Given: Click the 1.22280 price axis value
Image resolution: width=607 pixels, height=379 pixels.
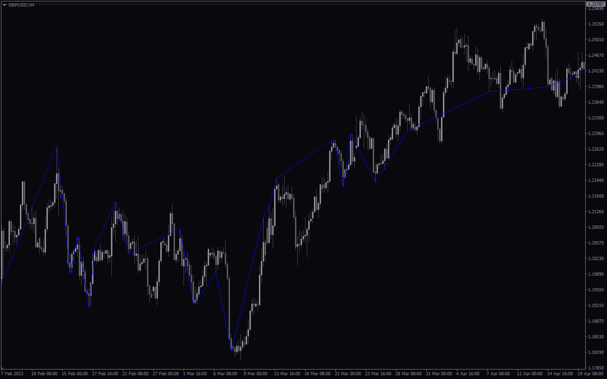Looking at the screenshot, I should 597,164.
